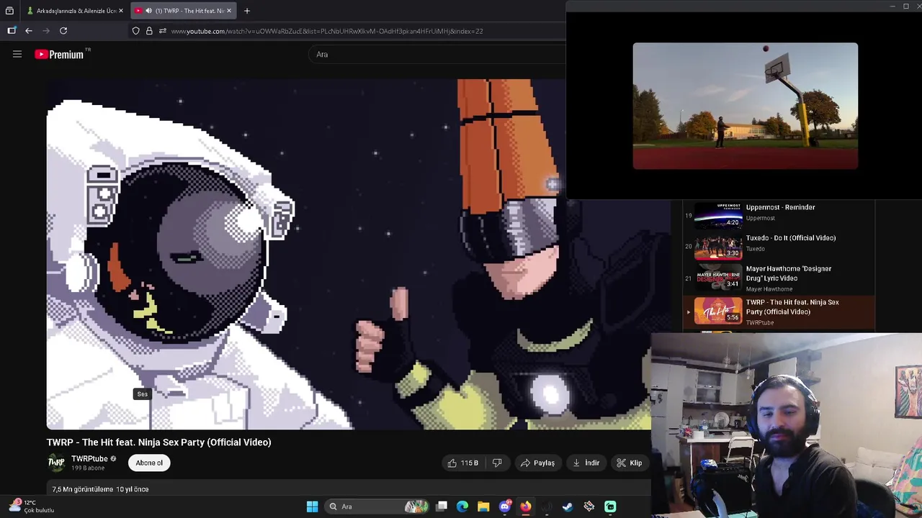Image resolution: width=922 pixels, height=518 pixels.
Task: Click 199 B abone subscriber count
Action: click(88, 468)
